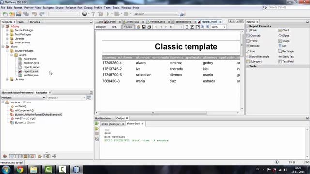The image size is (310, 174).
Task: Click the database icon beside conexion dropdown
Action: pyautogui.click(x=183, y=14)
